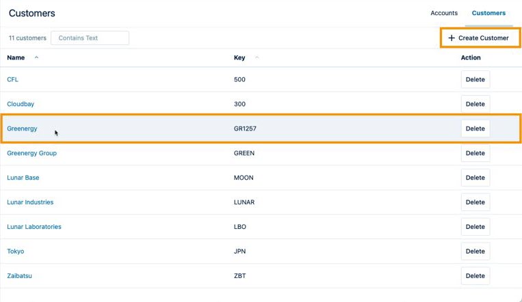Delete the Greenergy customer
The width and height of the screenshot is (522, 302).
(475, 128)
